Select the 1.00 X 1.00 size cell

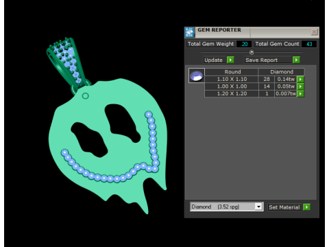(232, 86)
